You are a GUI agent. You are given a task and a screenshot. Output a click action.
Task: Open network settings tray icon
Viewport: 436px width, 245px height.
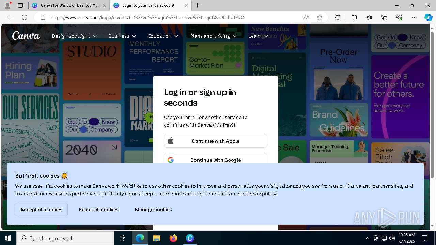coord(384,238)
